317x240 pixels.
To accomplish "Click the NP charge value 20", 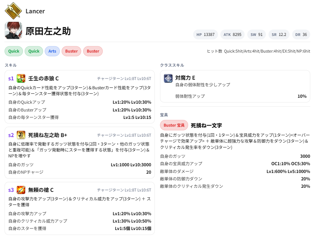I will [149, 172].
